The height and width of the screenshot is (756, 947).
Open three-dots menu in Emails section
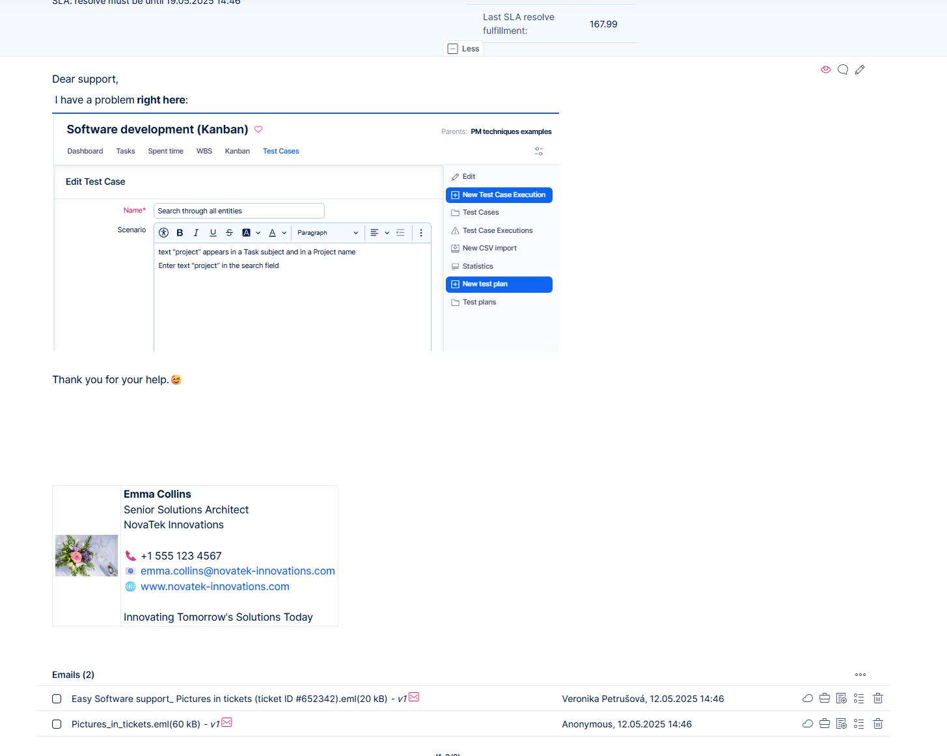(860, 675)
